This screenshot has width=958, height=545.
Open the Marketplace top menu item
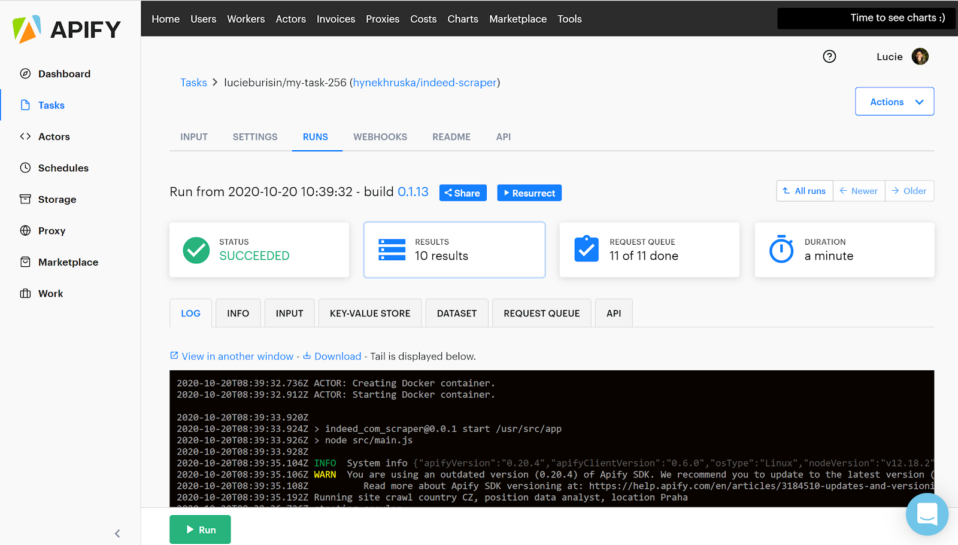[518, 19]
